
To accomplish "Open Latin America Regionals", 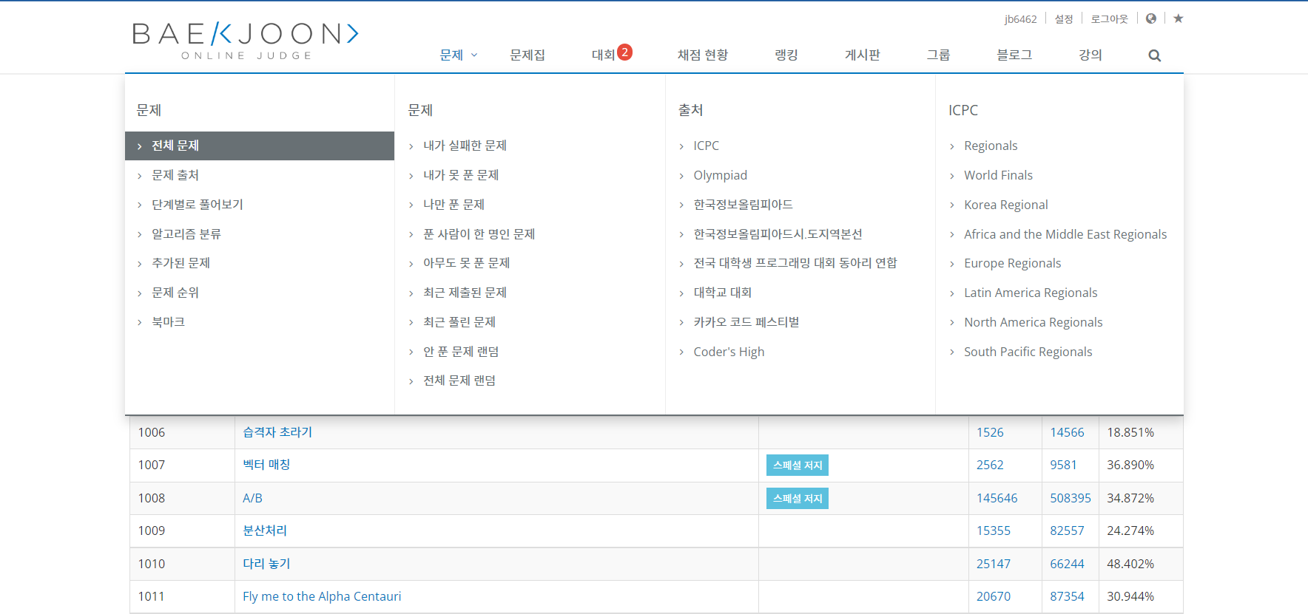I will [1031, 293].
